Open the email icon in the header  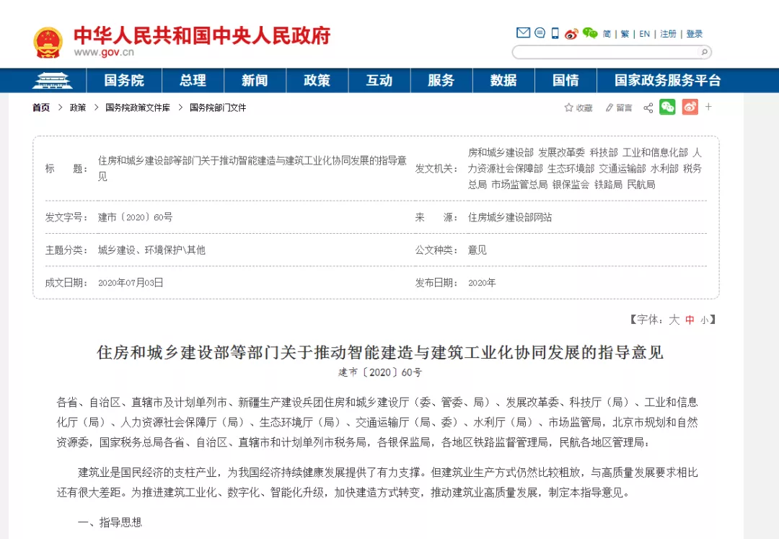coord(522,32)
